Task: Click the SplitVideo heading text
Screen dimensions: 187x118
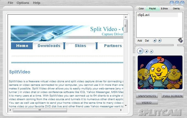Action: click(x=20, y=72)
